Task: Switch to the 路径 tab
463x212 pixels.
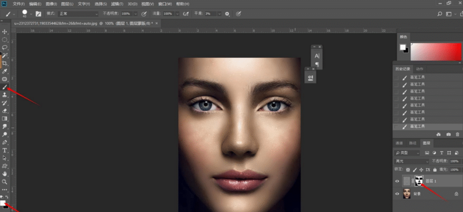Action: [412, 143]
